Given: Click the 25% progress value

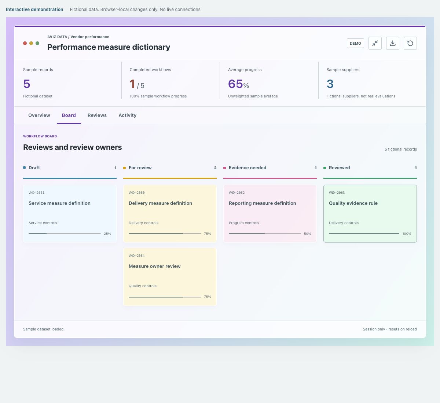Looking at the screenshot, I should point(107,234).
